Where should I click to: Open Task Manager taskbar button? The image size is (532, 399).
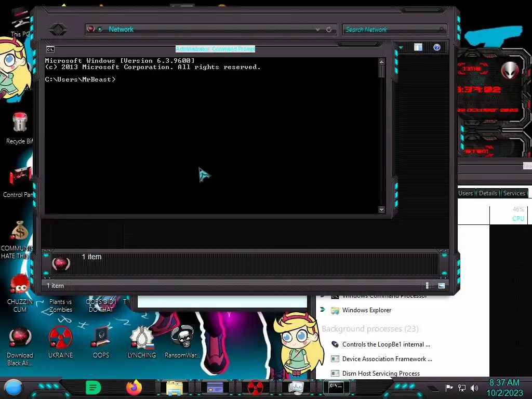point(296,388)
